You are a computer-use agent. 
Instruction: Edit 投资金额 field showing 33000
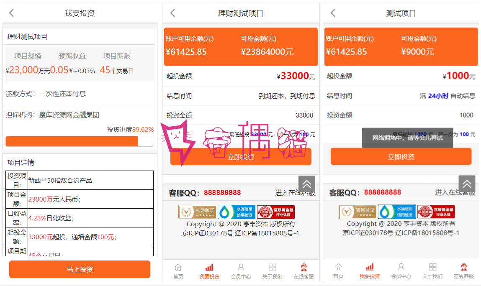241,115
